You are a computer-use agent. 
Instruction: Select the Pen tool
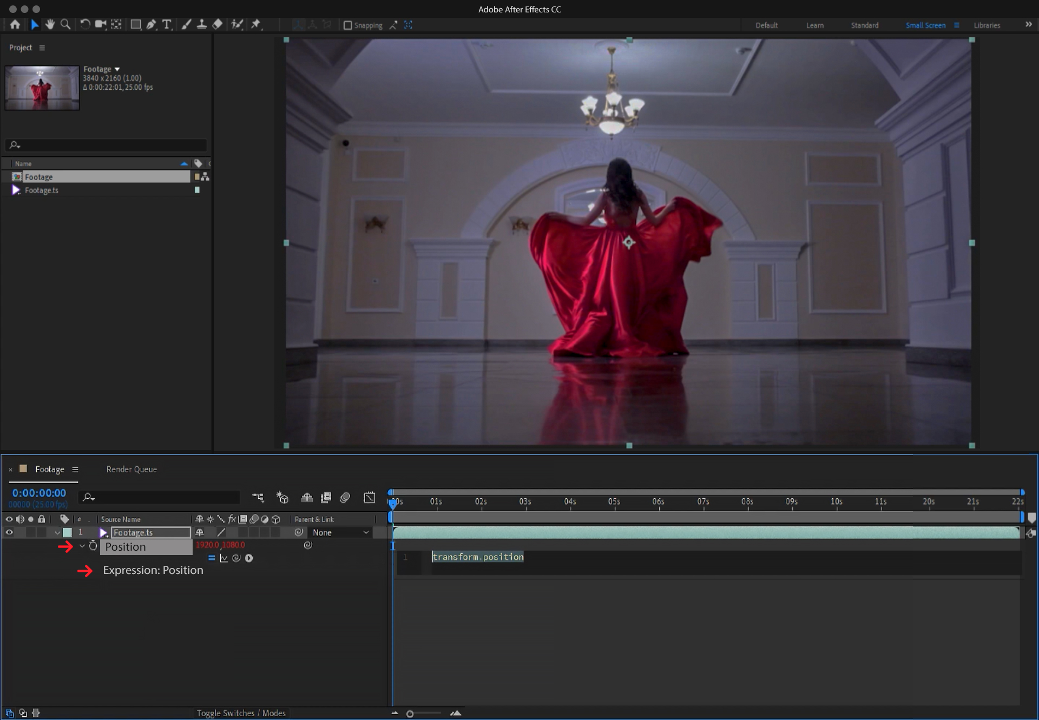click(x=151, y=24)
